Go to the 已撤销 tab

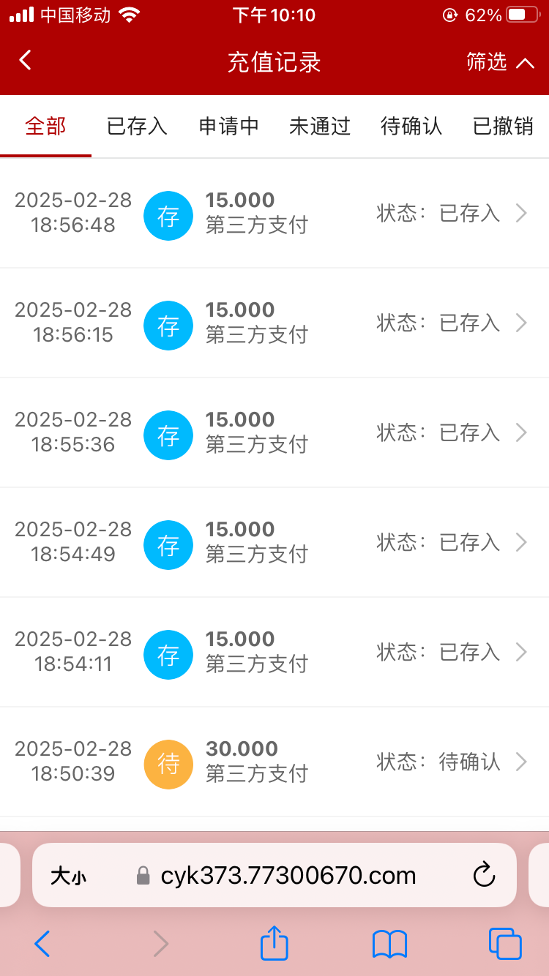(503, 127)
